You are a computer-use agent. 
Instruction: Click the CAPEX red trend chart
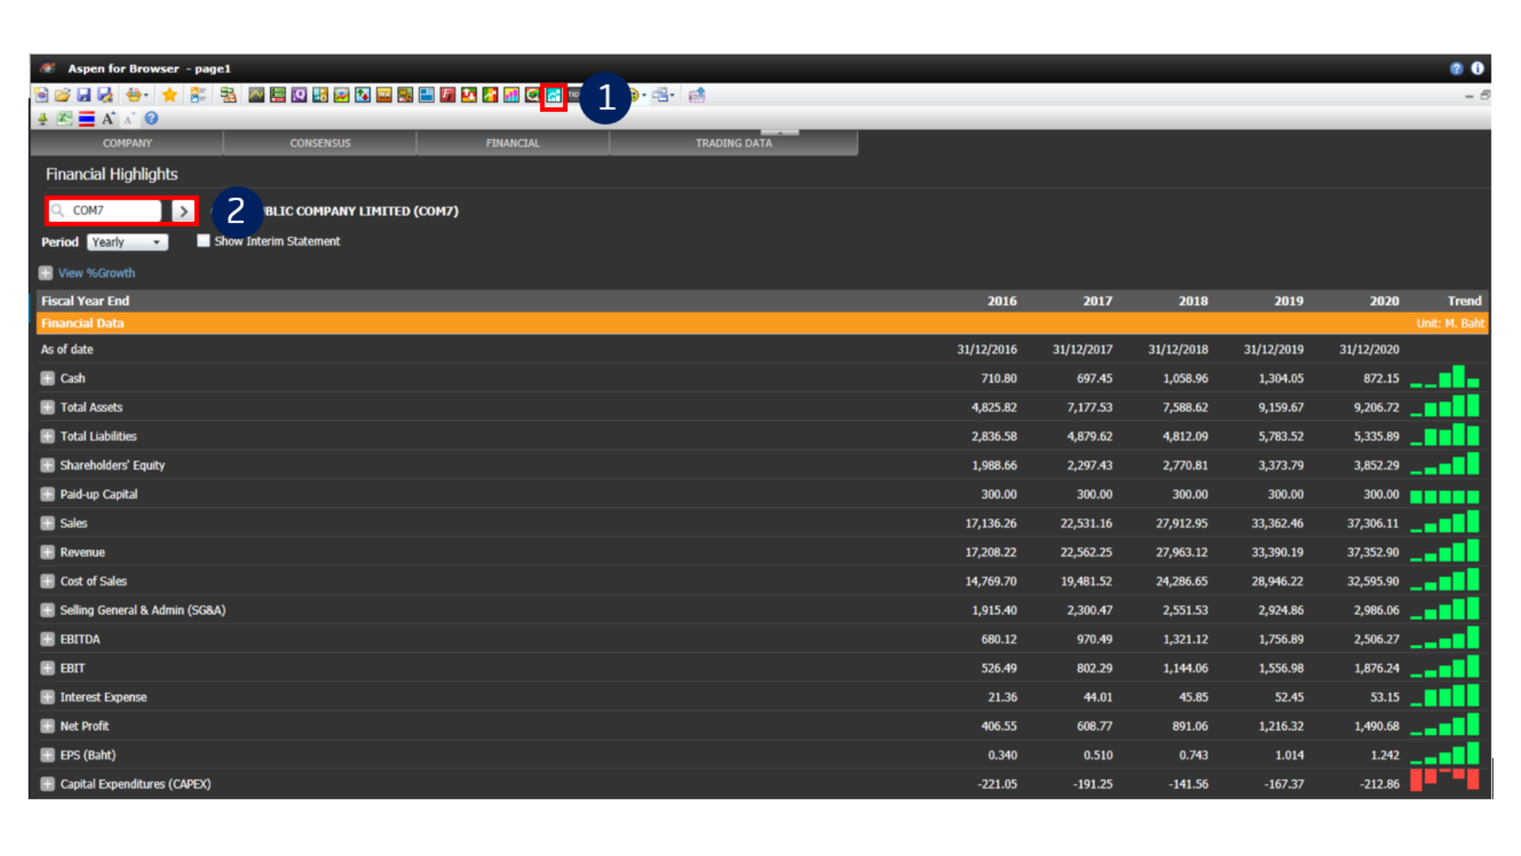[1444, 779]
